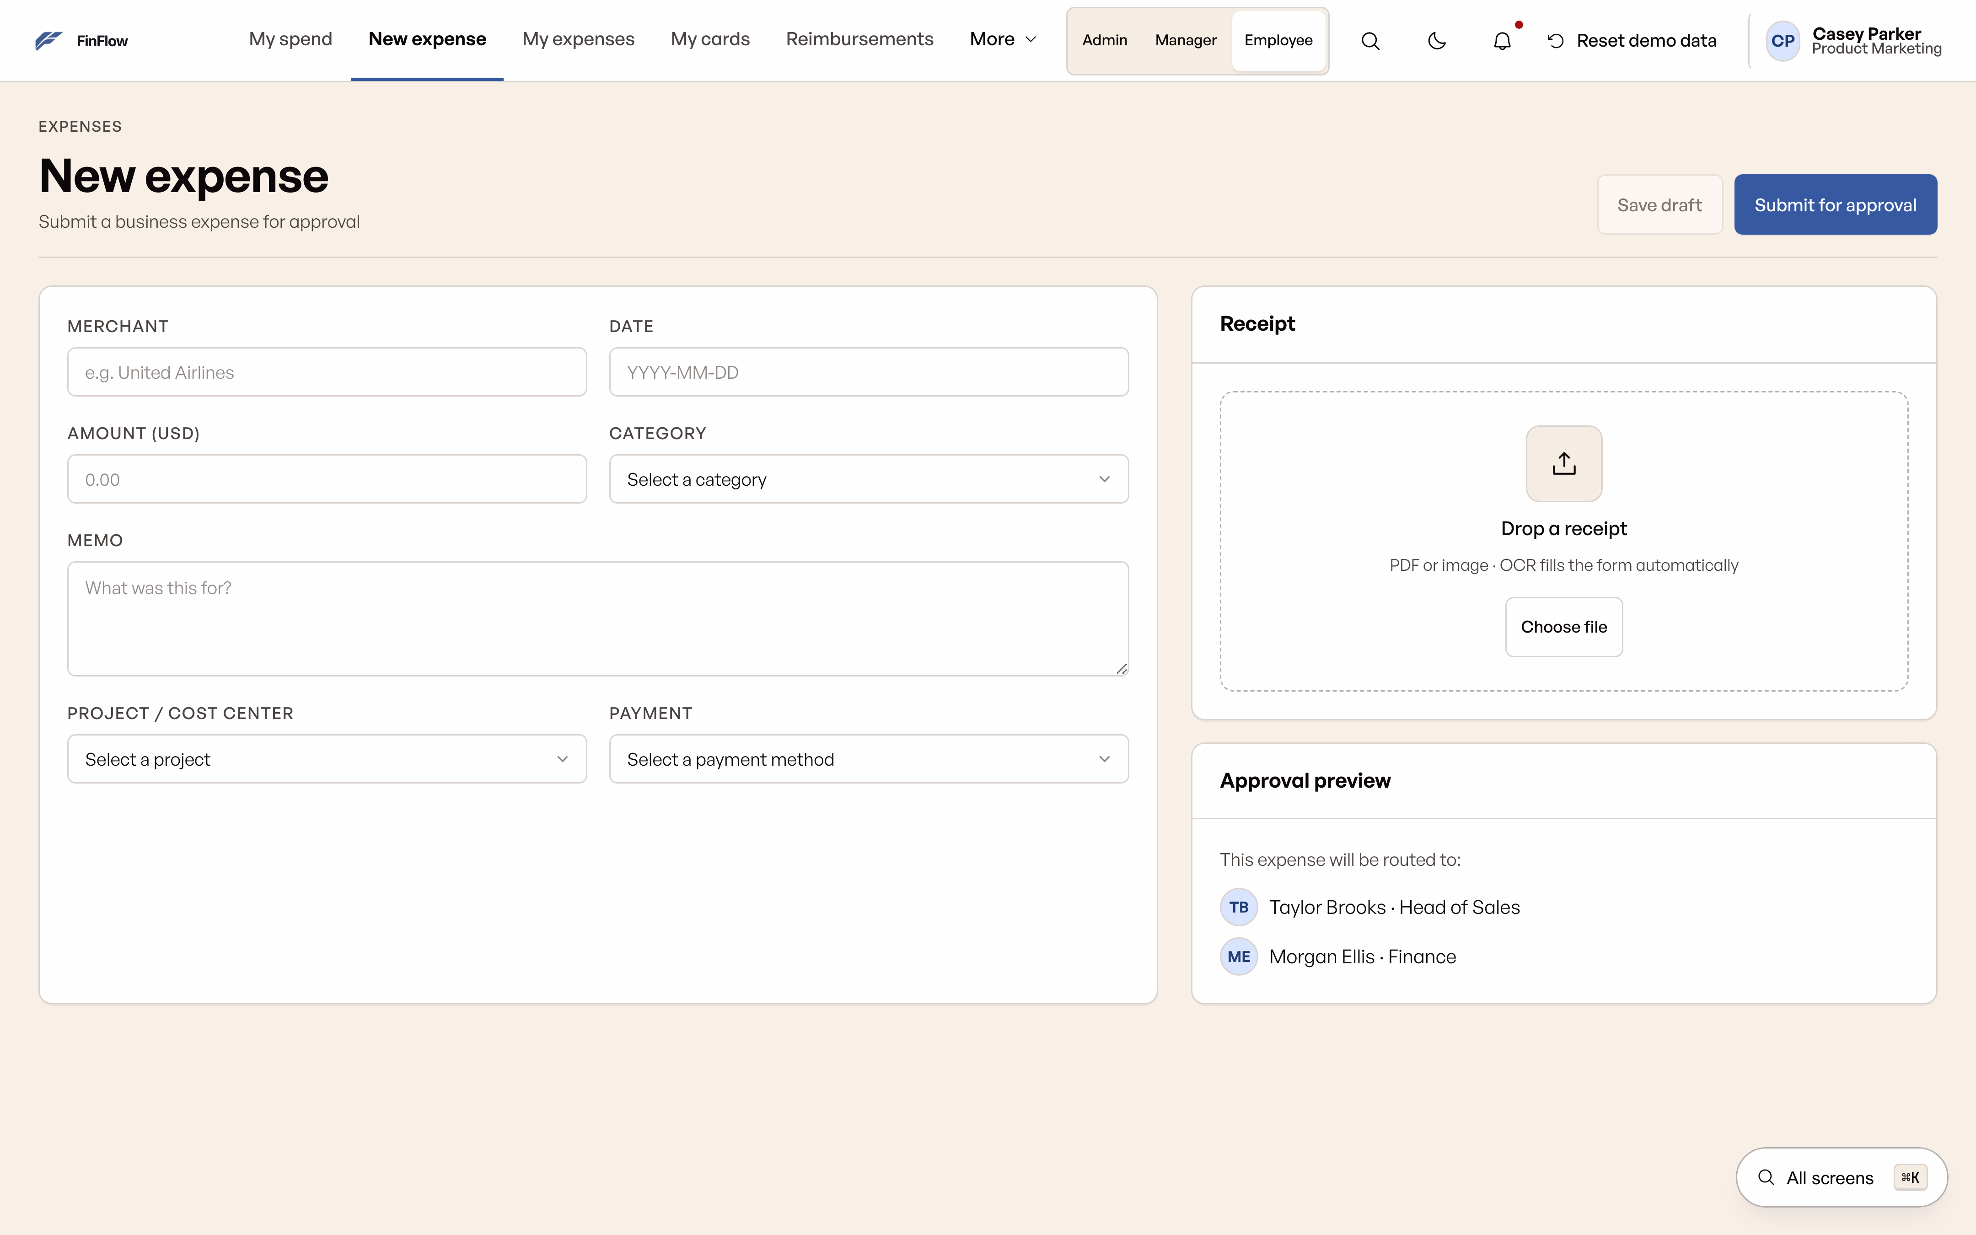Open the All screens launcher
Screen dimensions: 1976x1235
pos(1841,1177)
